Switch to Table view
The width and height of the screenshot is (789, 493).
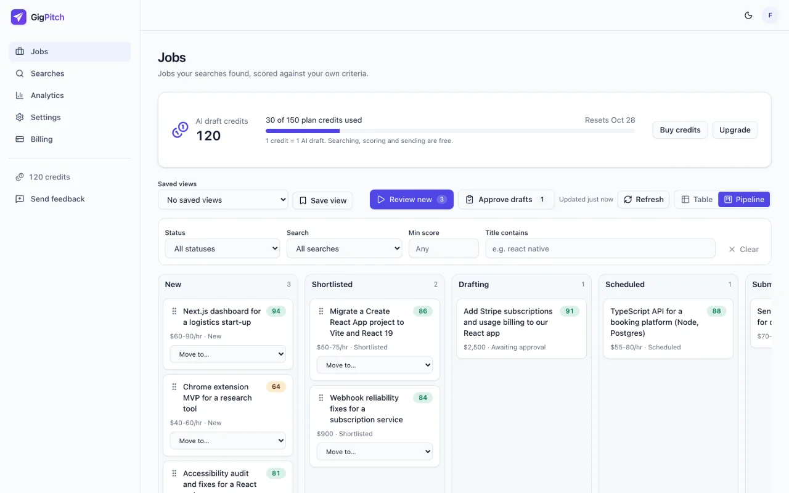697,200
